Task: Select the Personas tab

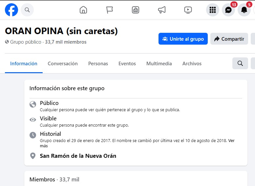Action: coord(98,64)
